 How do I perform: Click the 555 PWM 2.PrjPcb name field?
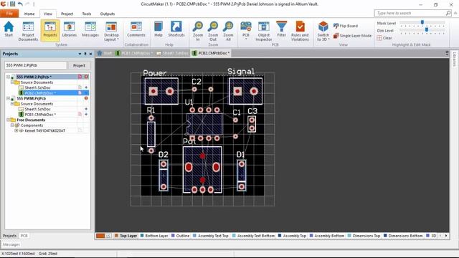pyautogui.click(x=35, y=65)
